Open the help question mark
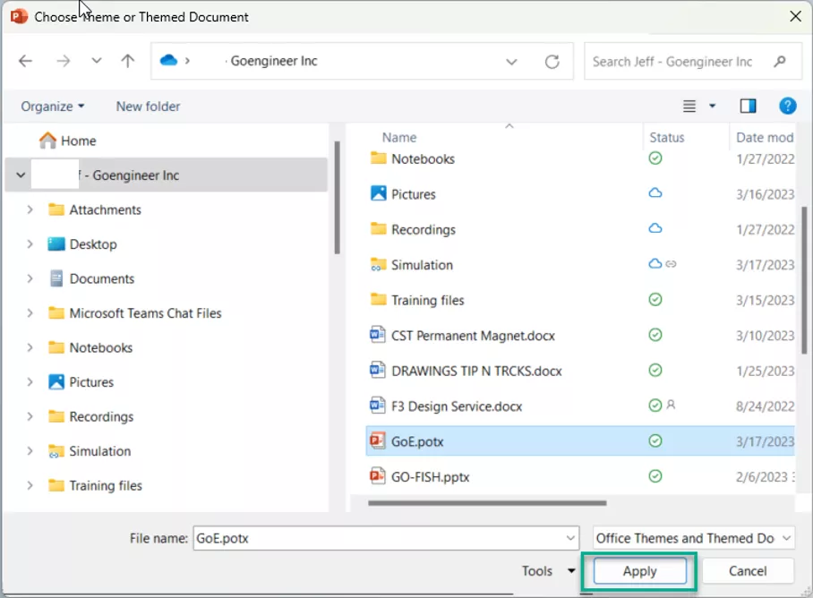813x598 pixels. coord(788,107)
